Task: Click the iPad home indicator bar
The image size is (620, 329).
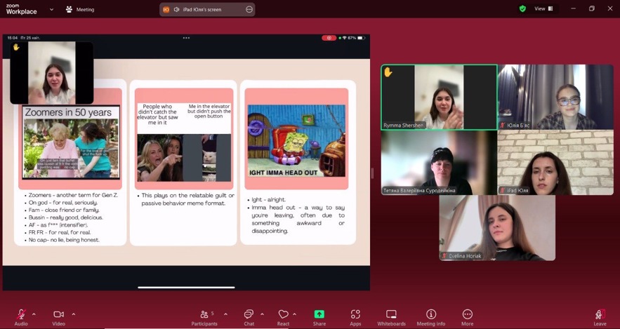Action: pyautogui.click(x=186, y=287)
